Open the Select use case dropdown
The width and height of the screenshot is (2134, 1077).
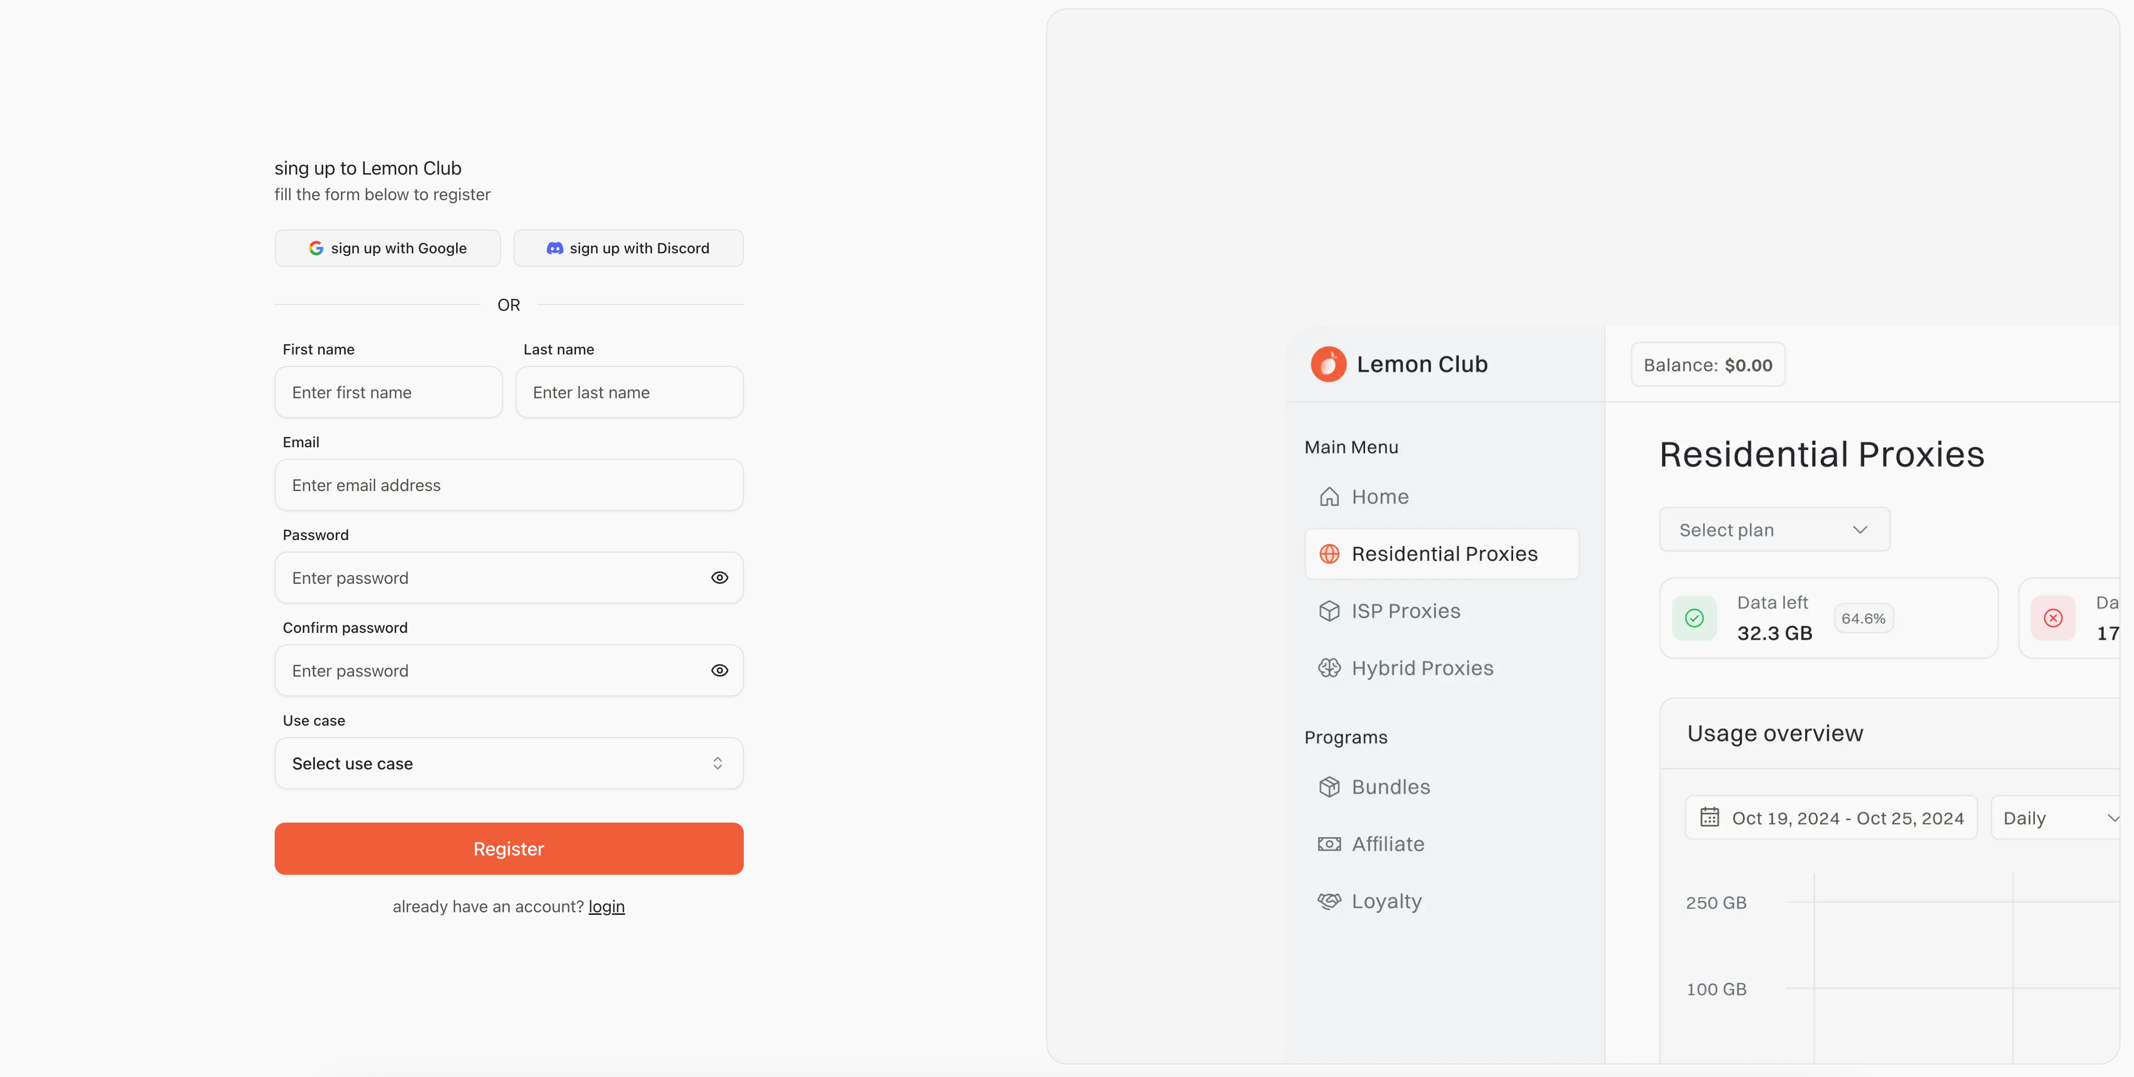tap(509, 764)
